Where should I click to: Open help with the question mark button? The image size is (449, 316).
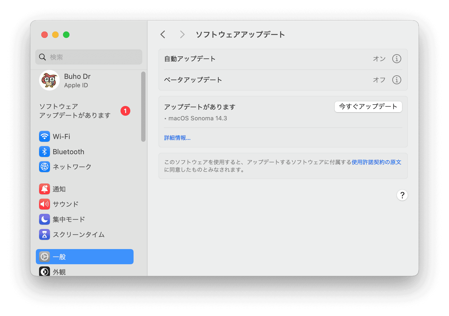[x=402, y=195]
